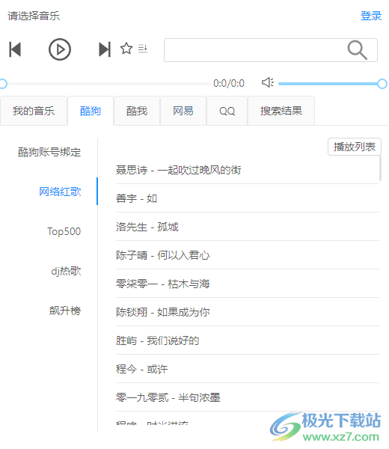Skip to the next track
The image size is (389, 449).
pyautogui.click(x=105, y=49)
